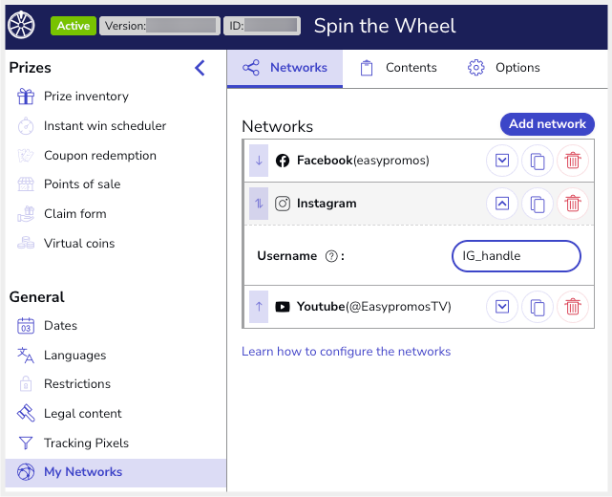612x497 pixels.
Task: Expand the Youtube network settings
Action: click(502, 307)
